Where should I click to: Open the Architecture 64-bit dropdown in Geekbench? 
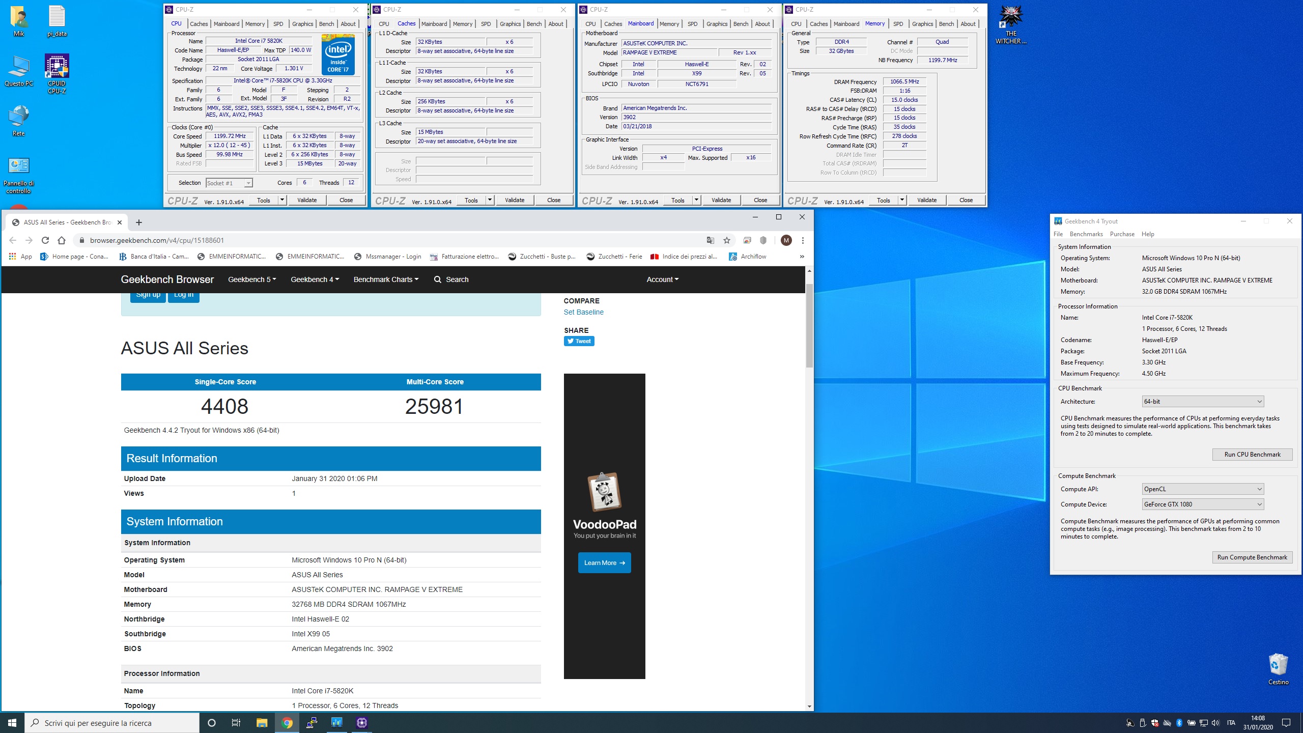[x=1203, y=402]
